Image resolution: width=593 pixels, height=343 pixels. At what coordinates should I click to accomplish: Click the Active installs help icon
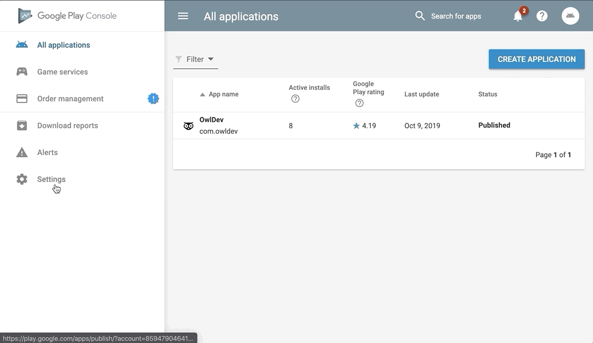pos(295,99)
